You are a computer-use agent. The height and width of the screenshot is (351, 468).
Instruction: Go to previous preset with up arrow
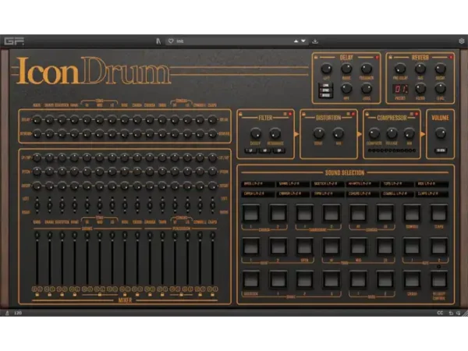pos(296,41)
